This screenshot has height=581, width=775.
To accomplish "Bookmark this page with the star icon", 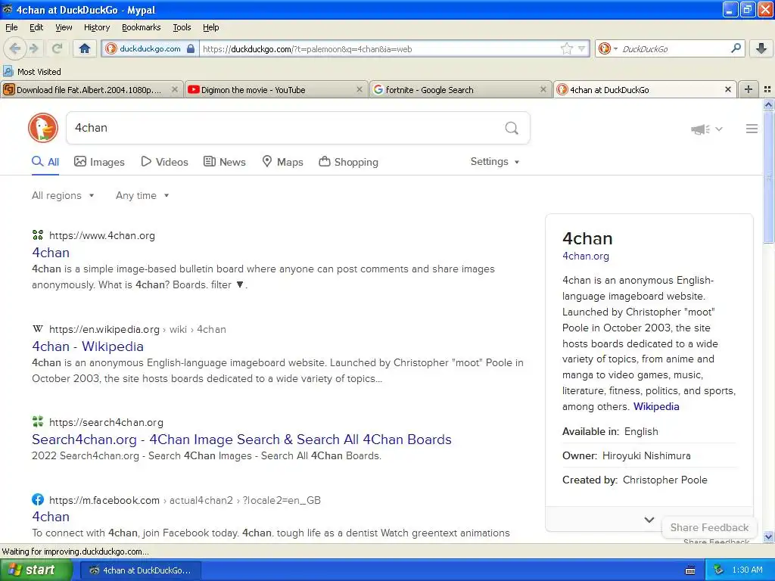I will [x=566, y=48].
